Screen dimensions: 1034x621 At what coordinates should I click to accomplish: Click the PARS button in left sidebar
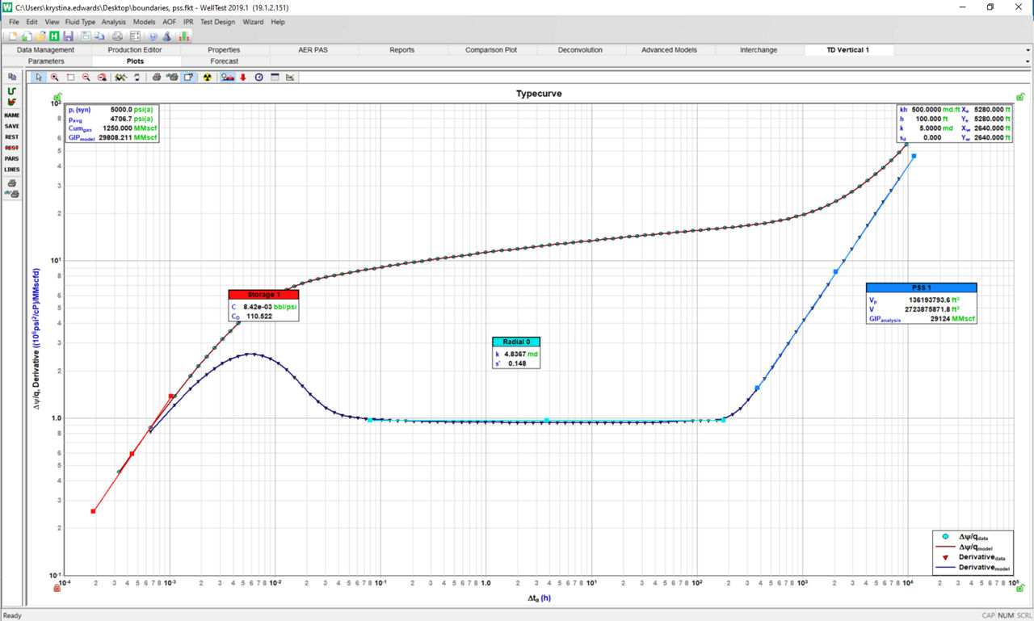12,158
